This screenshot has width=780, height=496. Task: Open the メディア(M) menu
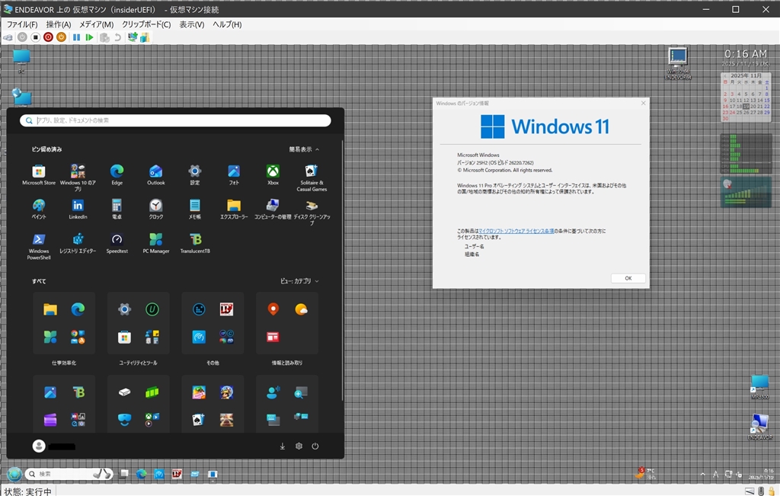pos(96,24)
